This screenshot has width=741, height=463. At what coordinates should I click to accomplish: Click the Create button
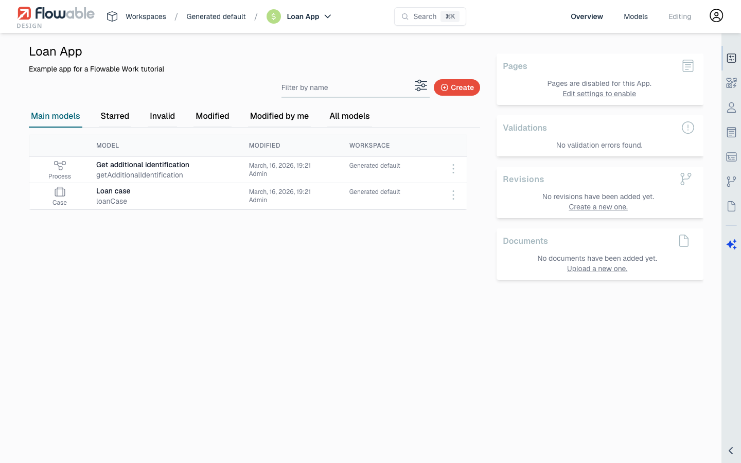tap(457, 87)
